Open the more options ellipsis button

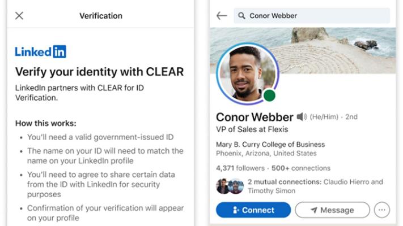[x=382, y=210]
